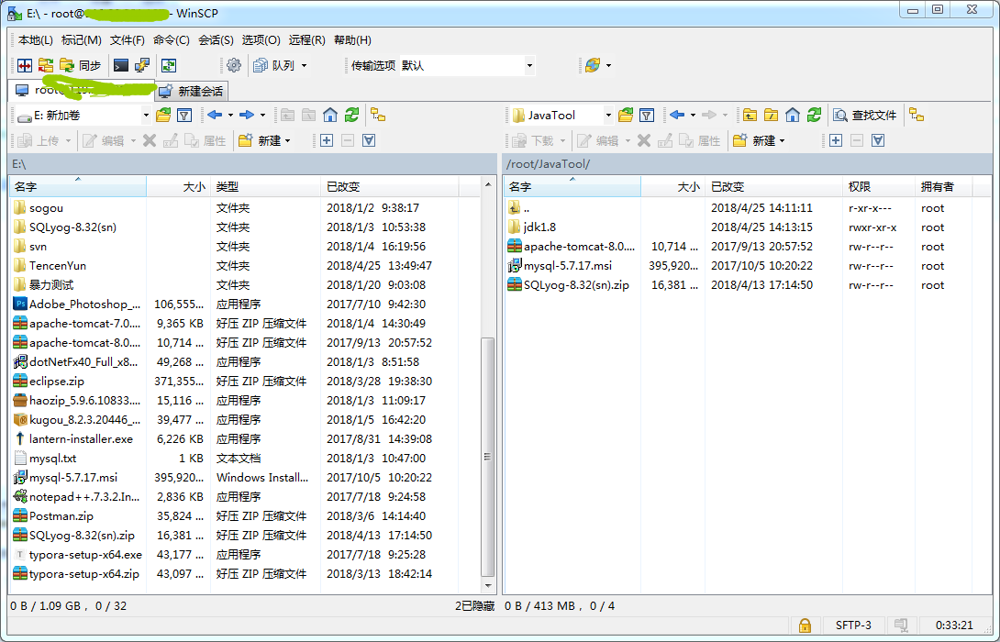Go to remote parent directory icon

pos(750,116)
